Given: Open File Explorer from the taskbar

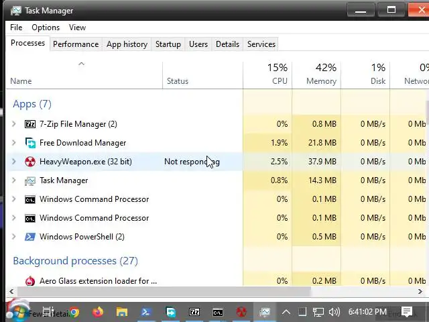Looking at the screenshot, I should 122,312.
